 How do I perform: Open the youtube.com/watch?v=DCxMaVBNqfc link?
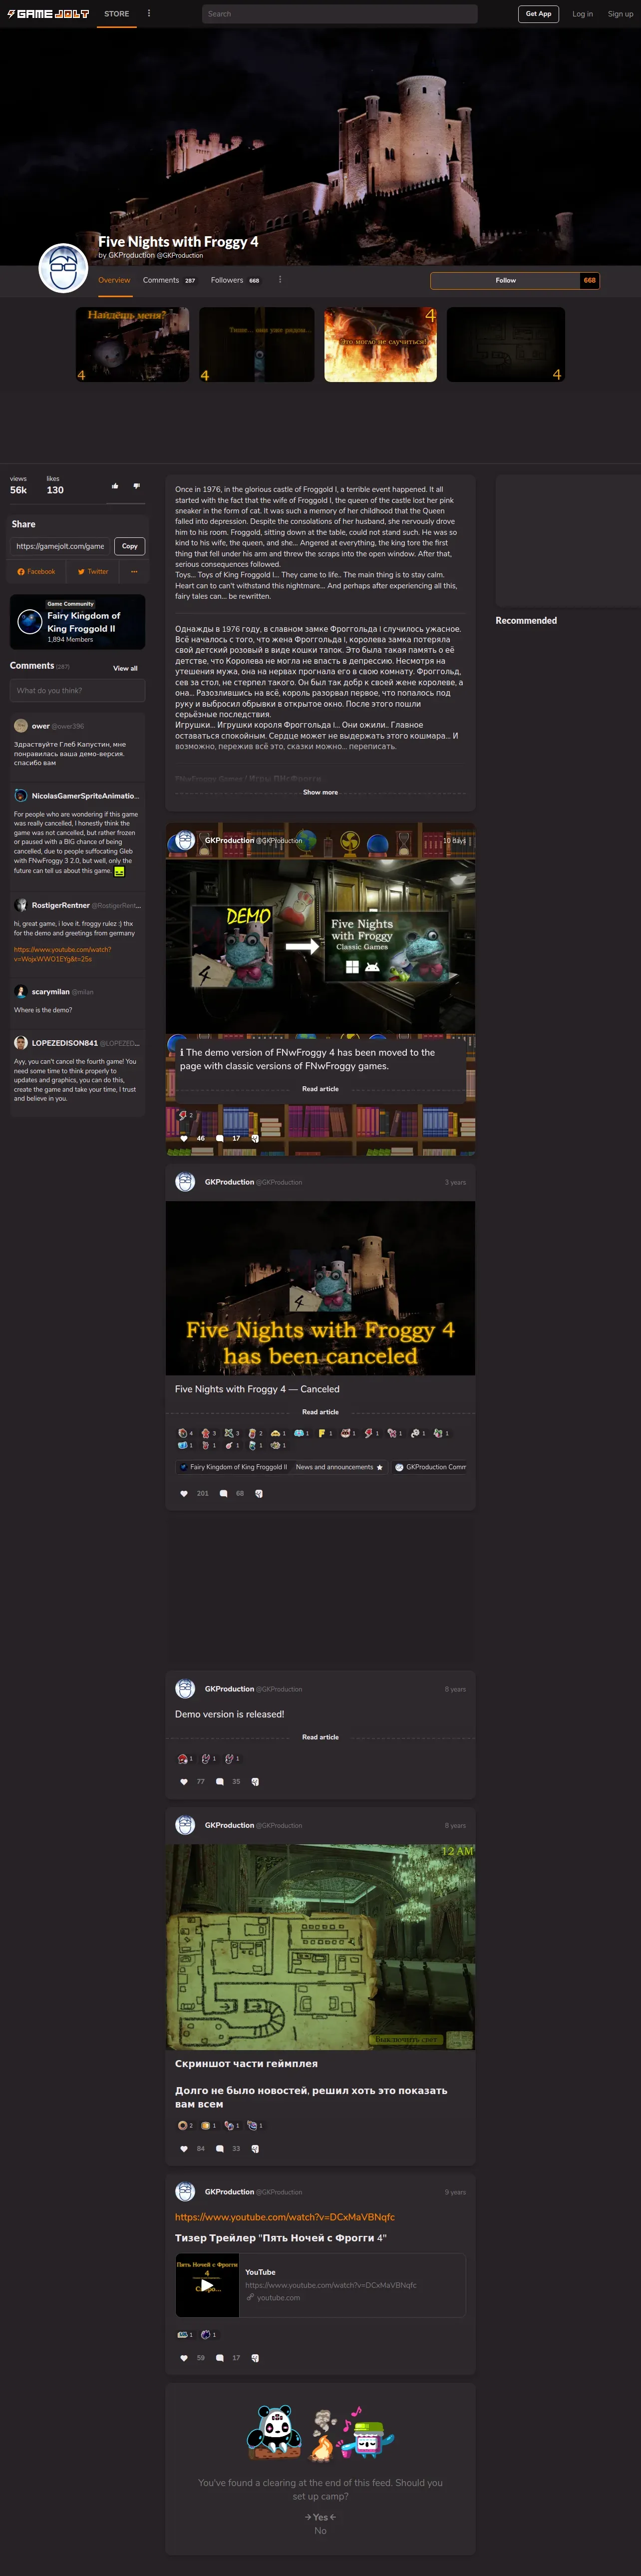pos(285,2217)
